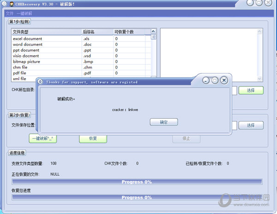Image resolution: width=277 pixels, height=214 pixels.
Task: Click the 后缀名 column header
Action: click(97, 32)
